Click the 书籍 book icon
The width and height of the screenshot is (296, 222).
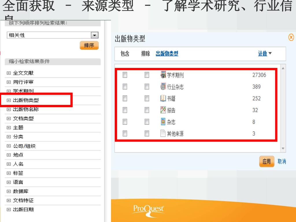pyautogui.click(x=163, y=98)
